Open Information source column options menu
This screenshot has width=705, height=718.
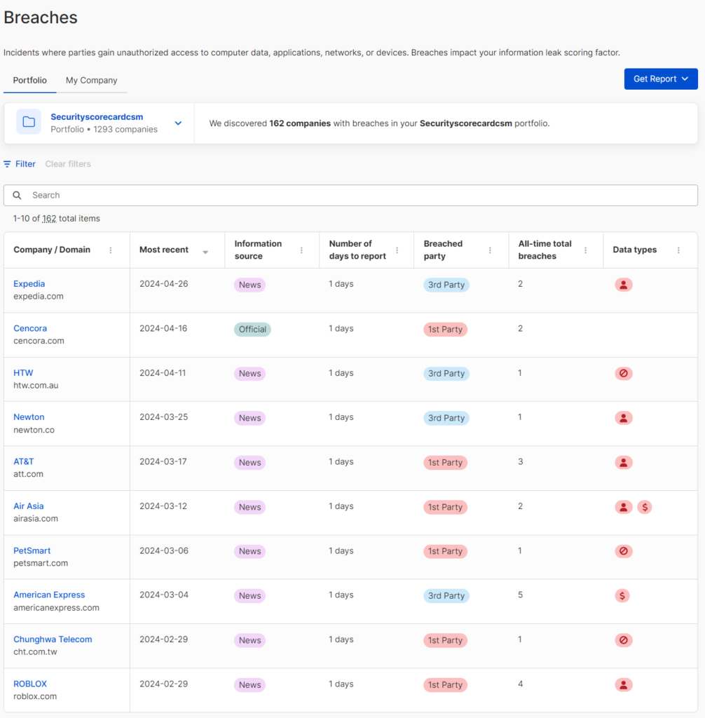(x=301, y=250)
